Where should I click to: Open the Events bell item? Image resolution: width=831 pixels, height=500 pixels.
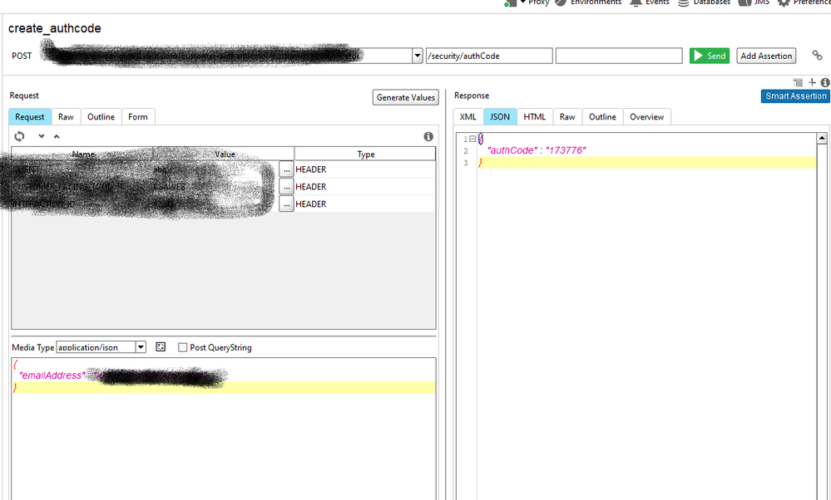[x=650, y=2]
